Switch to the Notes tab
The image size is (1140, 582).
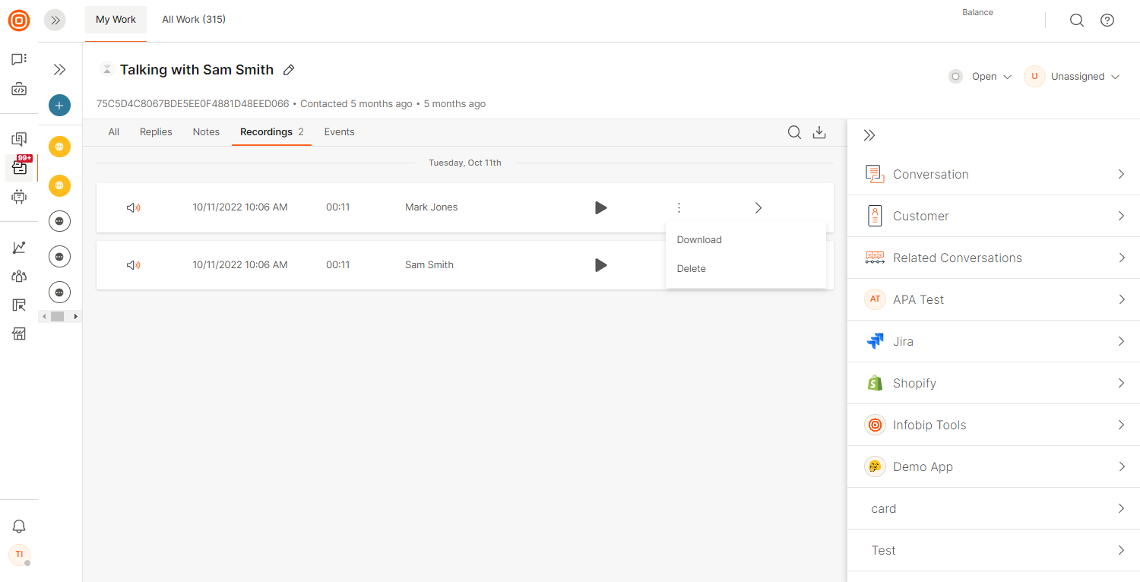206,132
